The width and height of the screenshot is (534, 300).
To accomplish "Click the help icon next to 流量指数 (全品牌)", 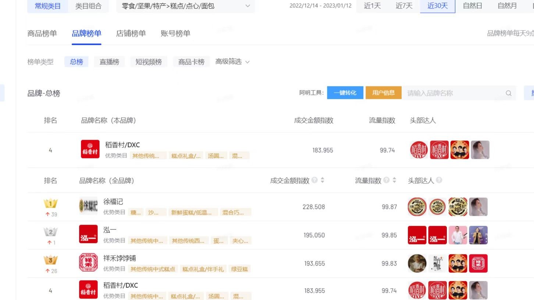I will [386, 180].
